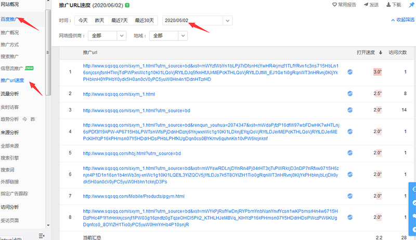Click the blue pin icon at top right

point(412,5)
